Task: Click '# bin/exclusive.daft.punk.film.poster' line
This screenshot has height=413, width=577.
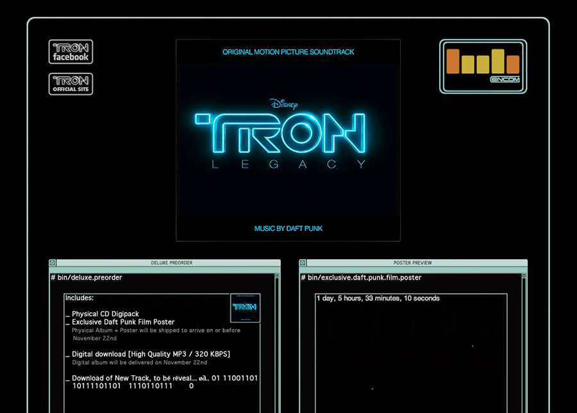Action: pyautogui.click(x=361, y=278)
